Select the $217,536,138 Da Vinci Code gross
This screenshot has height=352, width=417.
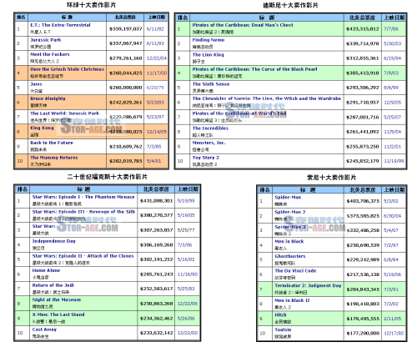click(363, 274)
